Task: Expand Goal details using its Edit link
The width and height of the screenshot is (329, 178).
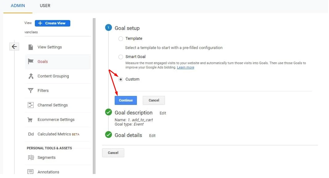Action: (x=152, y=135)
